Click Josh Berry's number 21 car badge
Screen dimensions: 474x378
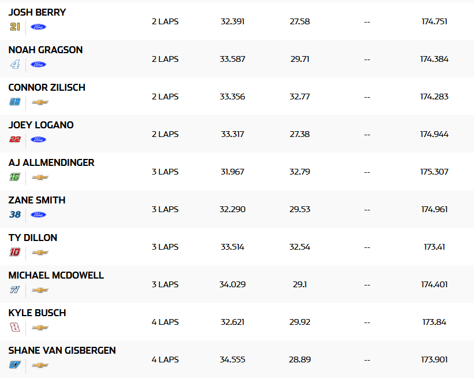pos(15,27)
